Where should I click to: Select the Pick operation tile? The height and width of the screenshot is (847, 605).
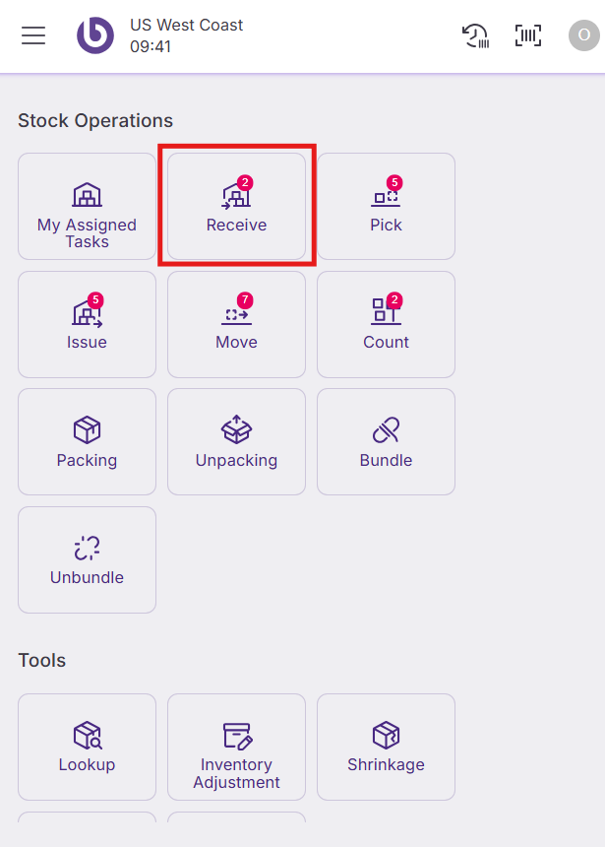[x=386, y=207]
